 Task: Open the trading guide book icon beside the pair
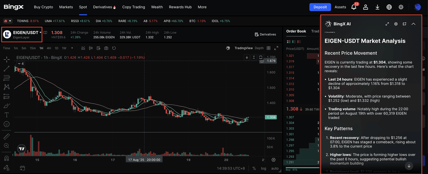[45, 33]
